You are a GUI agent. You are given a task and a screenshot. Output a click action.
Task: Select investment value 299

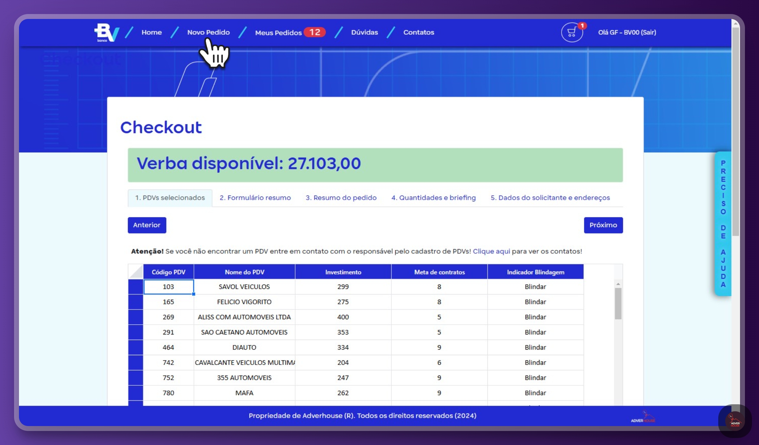click(x=343, y=287)
